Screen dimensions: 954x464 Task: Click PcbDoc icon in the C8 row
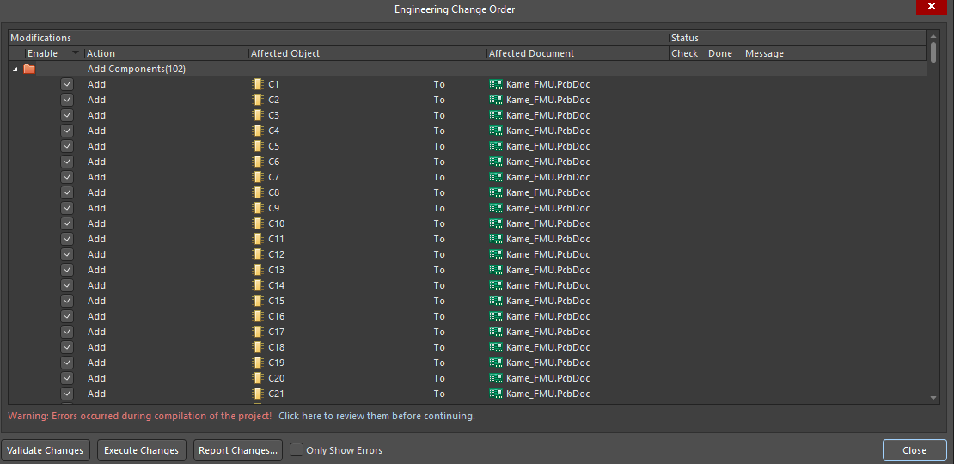pos(496,192)
